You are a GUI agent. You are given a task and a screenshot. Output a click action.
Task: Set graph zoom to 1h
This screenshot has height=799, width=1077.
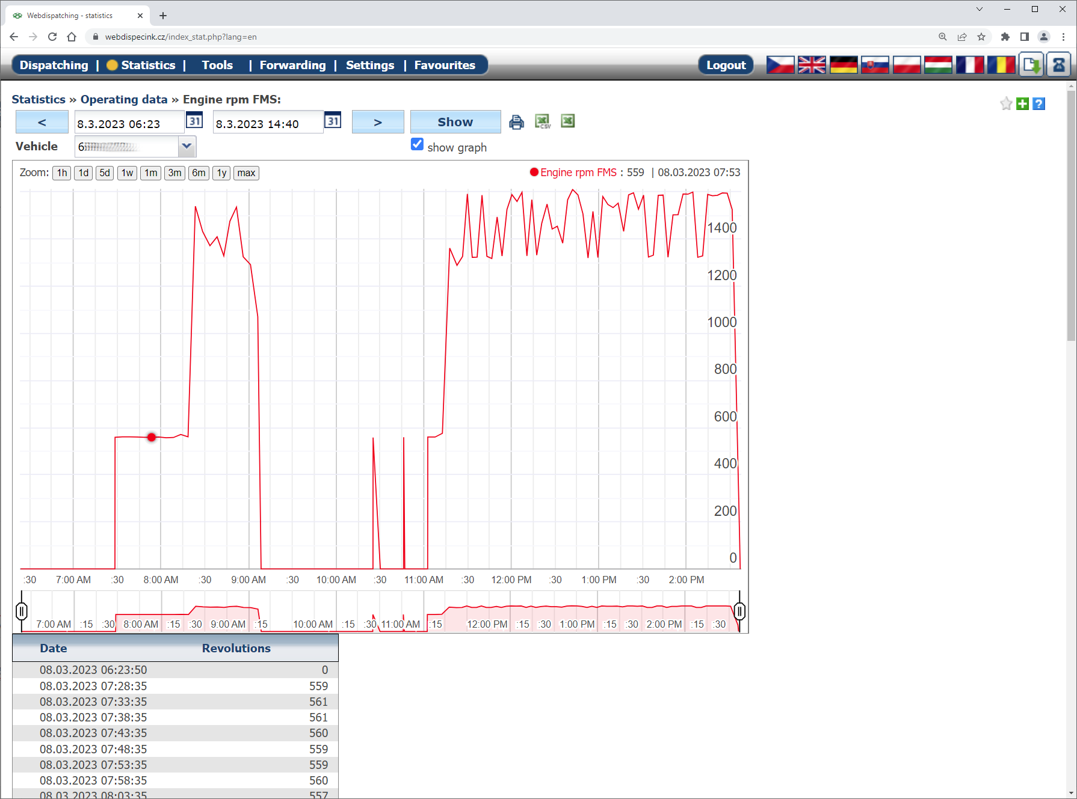(62, 173)
